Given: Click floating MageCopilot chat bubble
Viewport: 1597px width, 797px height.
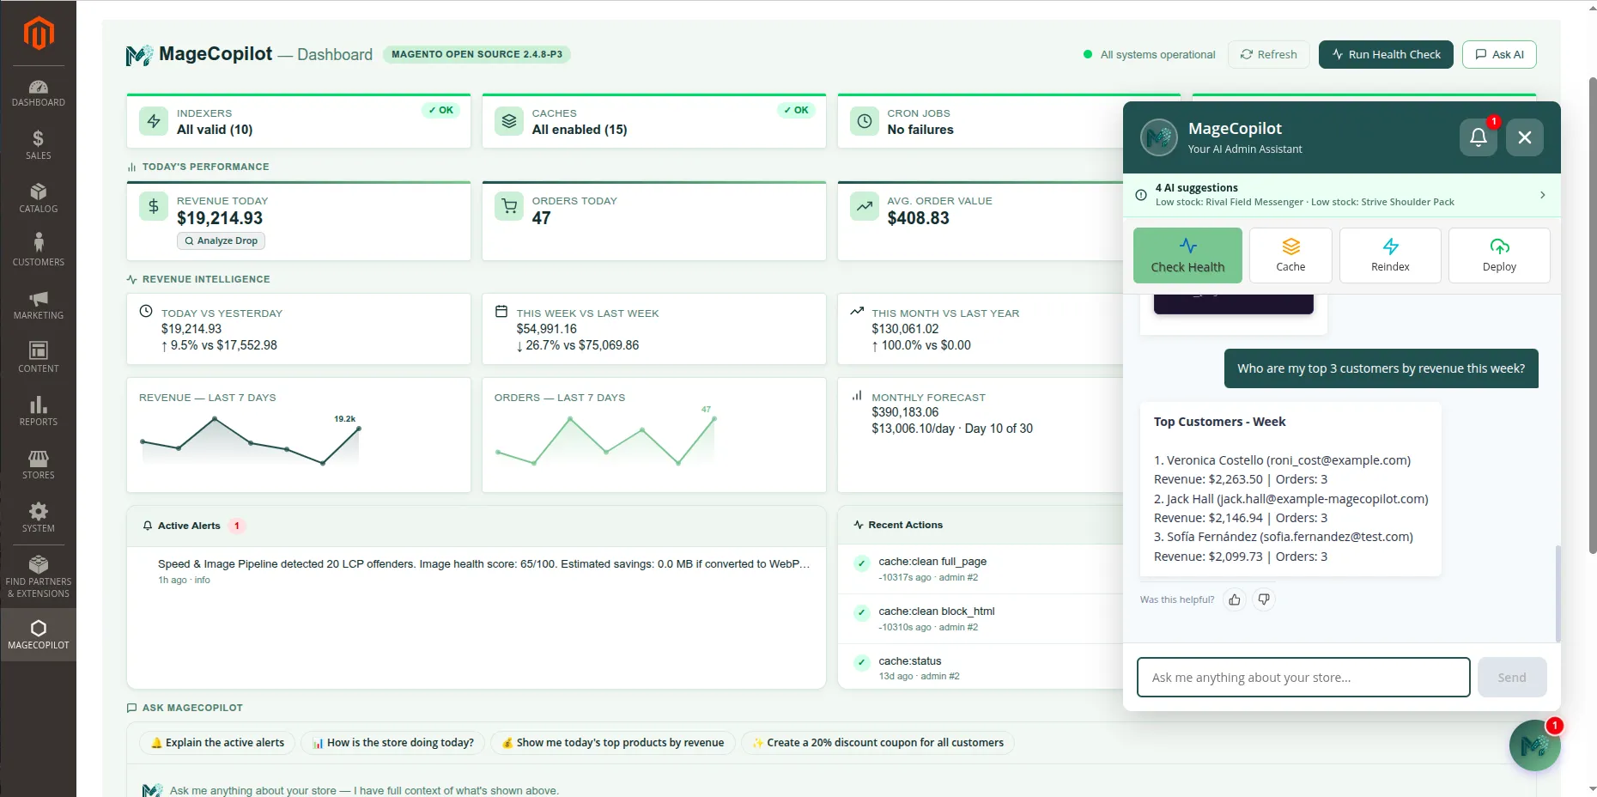Looking at the screenshot, I should click(x=1535, y=745).
